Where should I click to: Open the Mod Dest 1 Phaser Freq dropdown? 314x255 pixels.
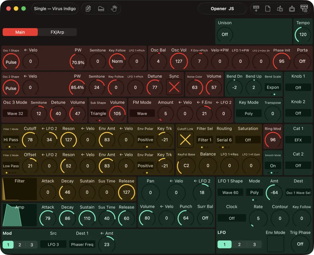point(82,244)
